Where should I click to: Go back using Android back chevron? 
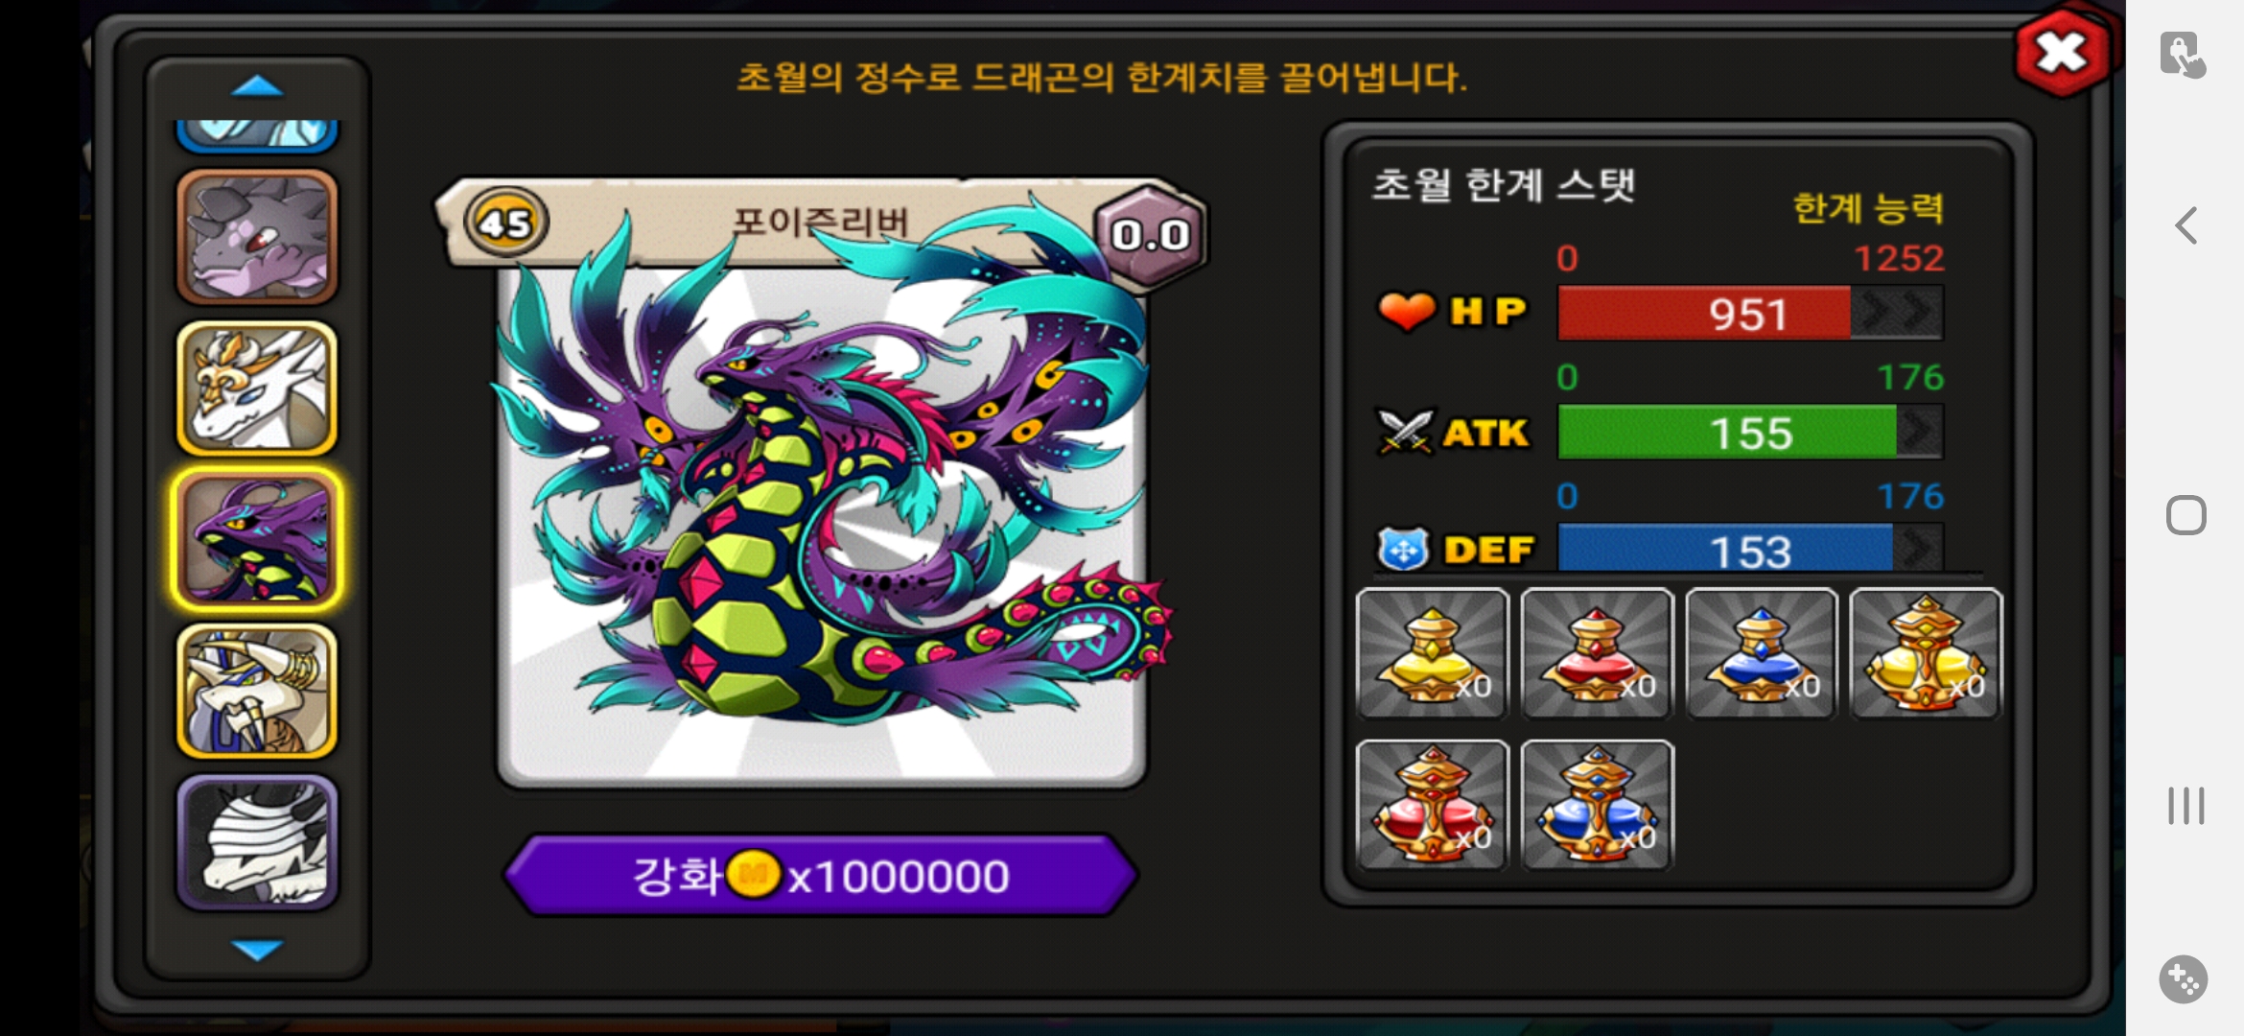(2186, 226)
